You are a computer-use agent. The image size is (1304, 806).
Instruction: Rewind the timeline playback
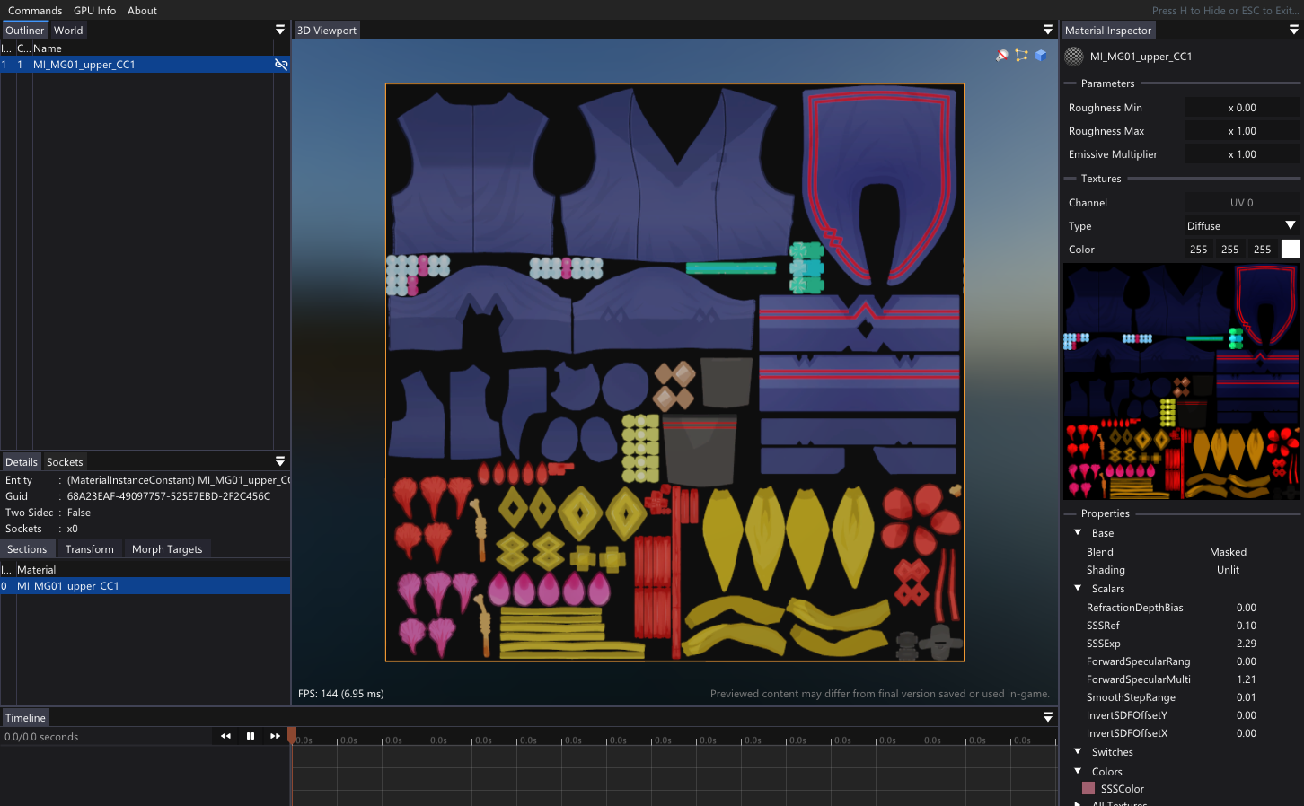pyautogui.click(x=225, y=736)
